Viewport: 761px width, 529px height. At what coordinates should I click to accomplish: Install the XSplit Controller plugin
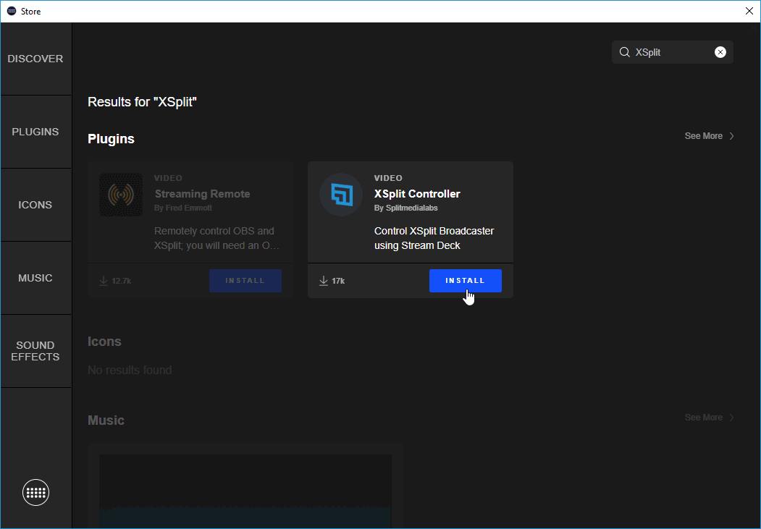pos(466,281)
